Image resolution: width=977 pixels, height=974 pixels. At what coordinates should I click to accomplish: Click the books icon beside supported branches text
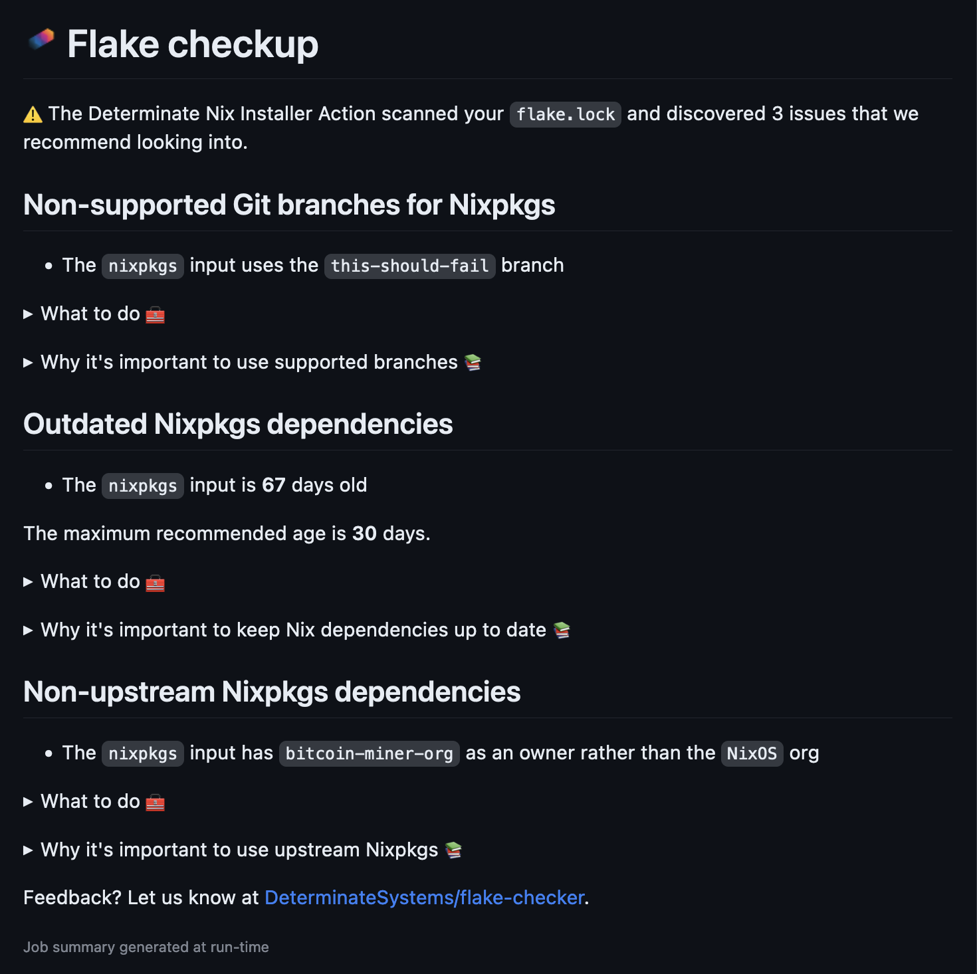(x=474, y=362)
